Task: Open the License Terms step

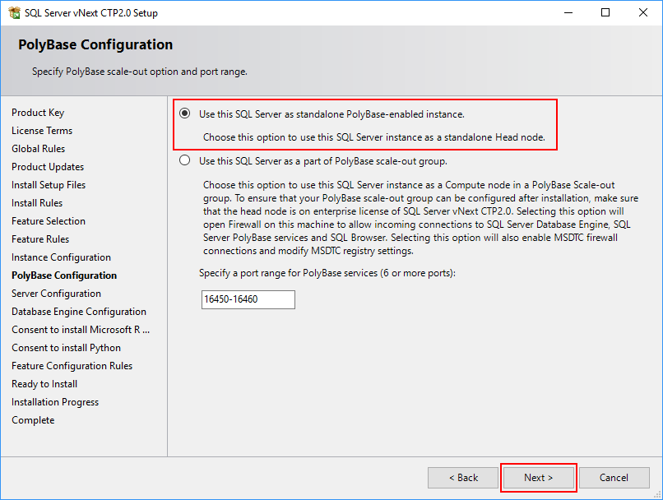Action: point(42,130)
